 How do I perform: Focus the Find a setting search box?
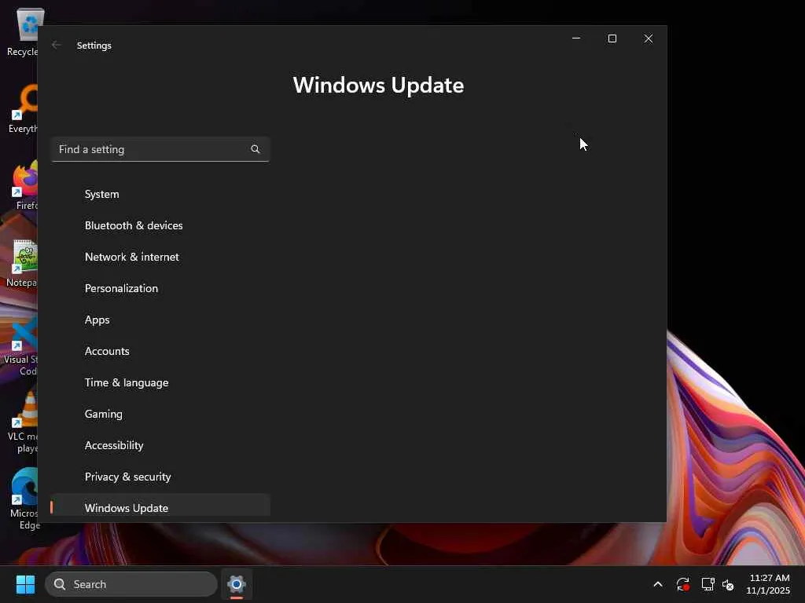(160, 149)
